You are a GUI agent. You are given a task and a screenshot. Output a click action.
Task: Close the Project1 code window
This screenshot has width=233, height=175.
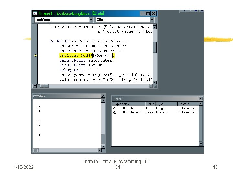pyautogui.click(x=154, y=14)
